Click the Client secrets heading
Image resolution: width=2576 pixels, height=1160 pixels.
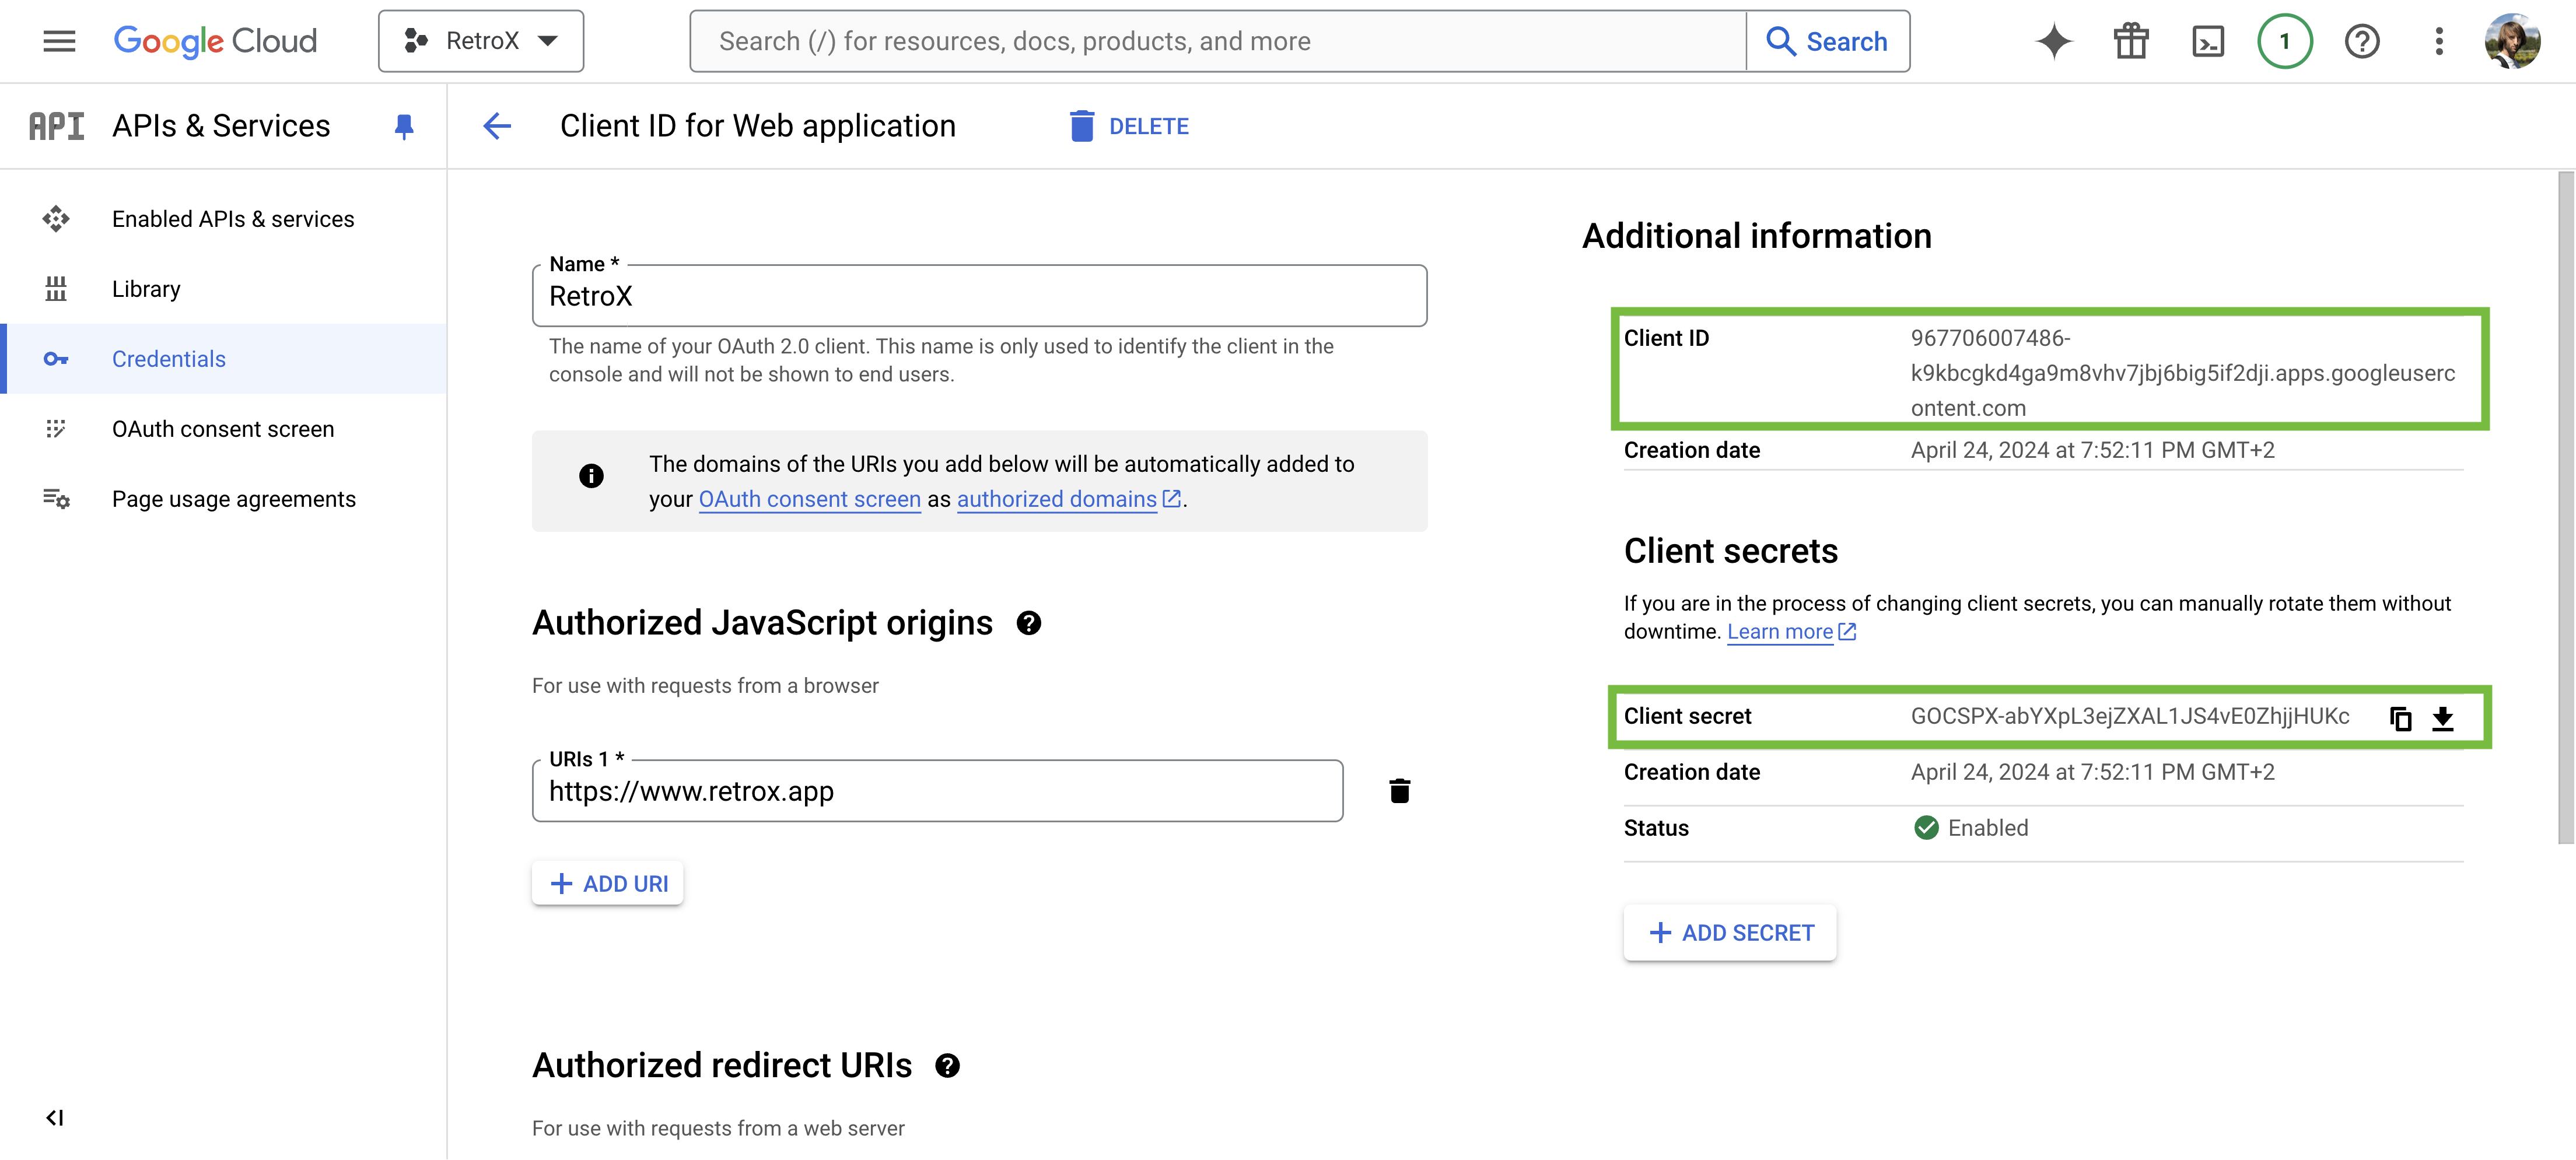[1730, 551]
